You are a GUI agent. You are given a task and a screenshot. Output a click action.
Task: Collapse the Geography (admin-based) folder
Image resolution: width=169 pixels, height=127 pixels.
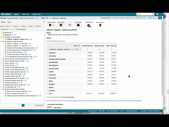point(2,37)
